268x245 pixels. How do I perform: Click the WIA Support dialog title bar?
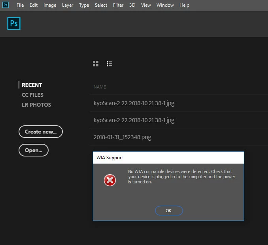168,158
